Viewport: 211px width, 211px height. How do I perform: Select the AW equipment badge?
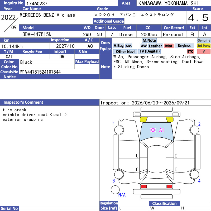click(144, 46)
